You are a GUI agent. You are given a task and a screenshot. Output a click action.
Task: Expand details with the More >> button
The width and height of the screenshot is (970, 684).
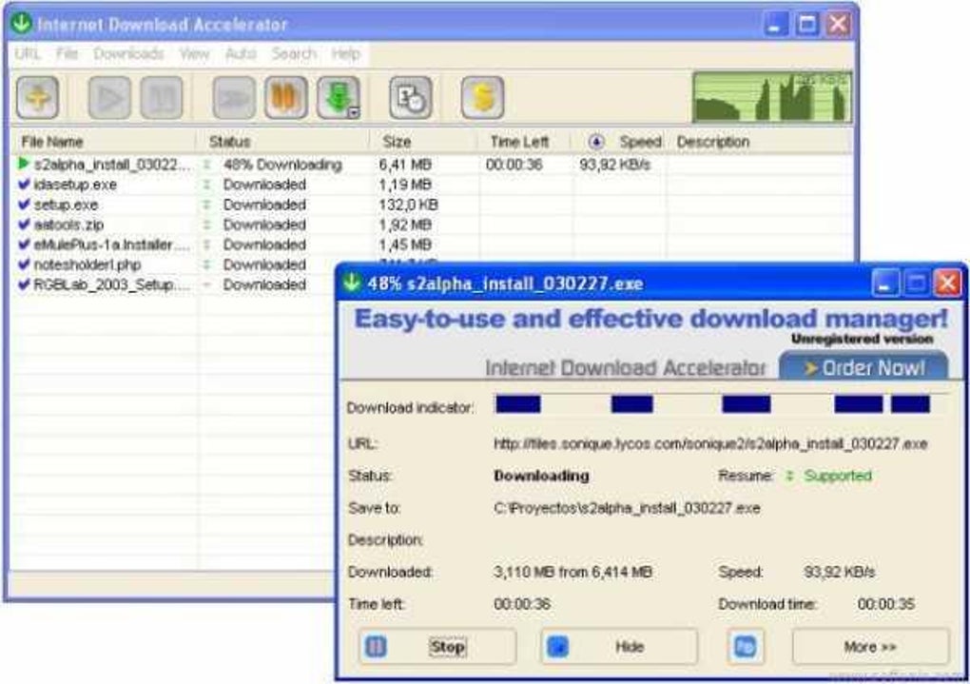click(x=870, y=647)
